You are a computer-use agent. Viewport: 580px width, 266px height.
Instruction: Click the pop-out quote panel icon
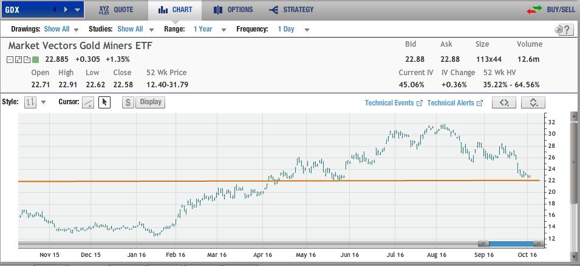[18, 60]
